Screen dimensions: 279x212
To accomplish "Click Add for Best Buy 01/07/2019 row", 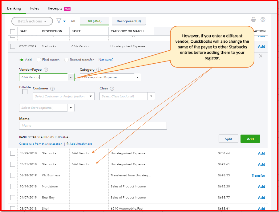I will coord(261,198).
